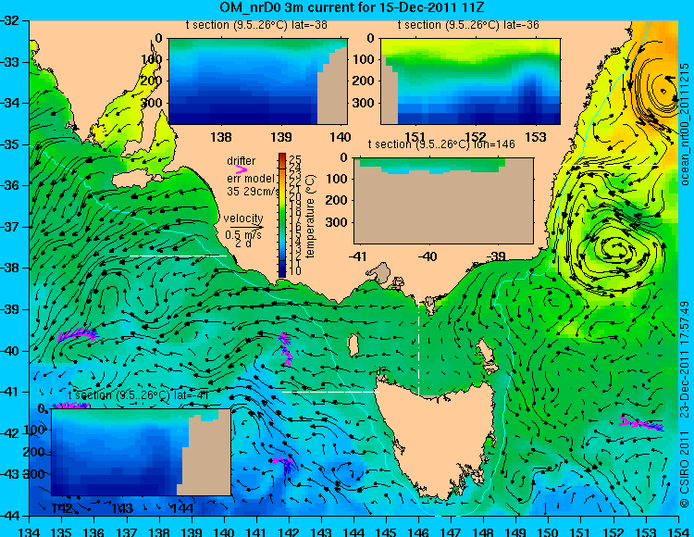The width and height of the screenshot is (694, 537).
Task: Select the 'velocity' legend label
Action: (243, 219)
